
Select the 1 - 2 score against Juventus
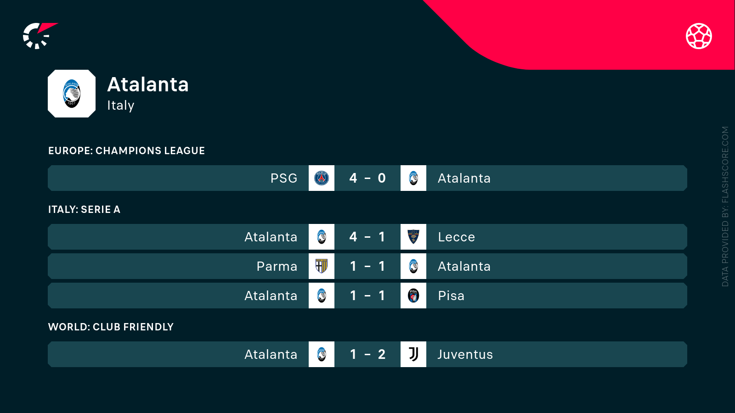(367, 354)
